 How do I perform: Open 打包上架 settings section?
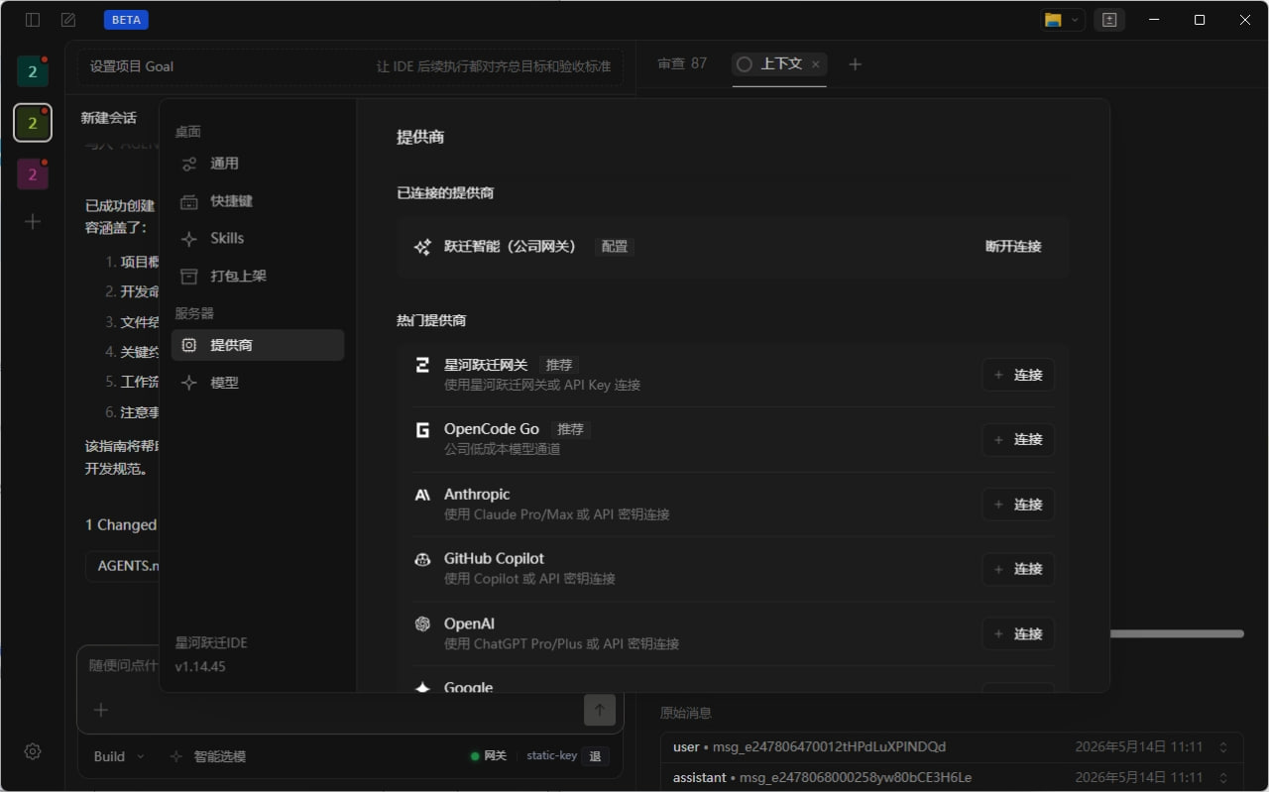pyautogui.click(x=258, y=276)
